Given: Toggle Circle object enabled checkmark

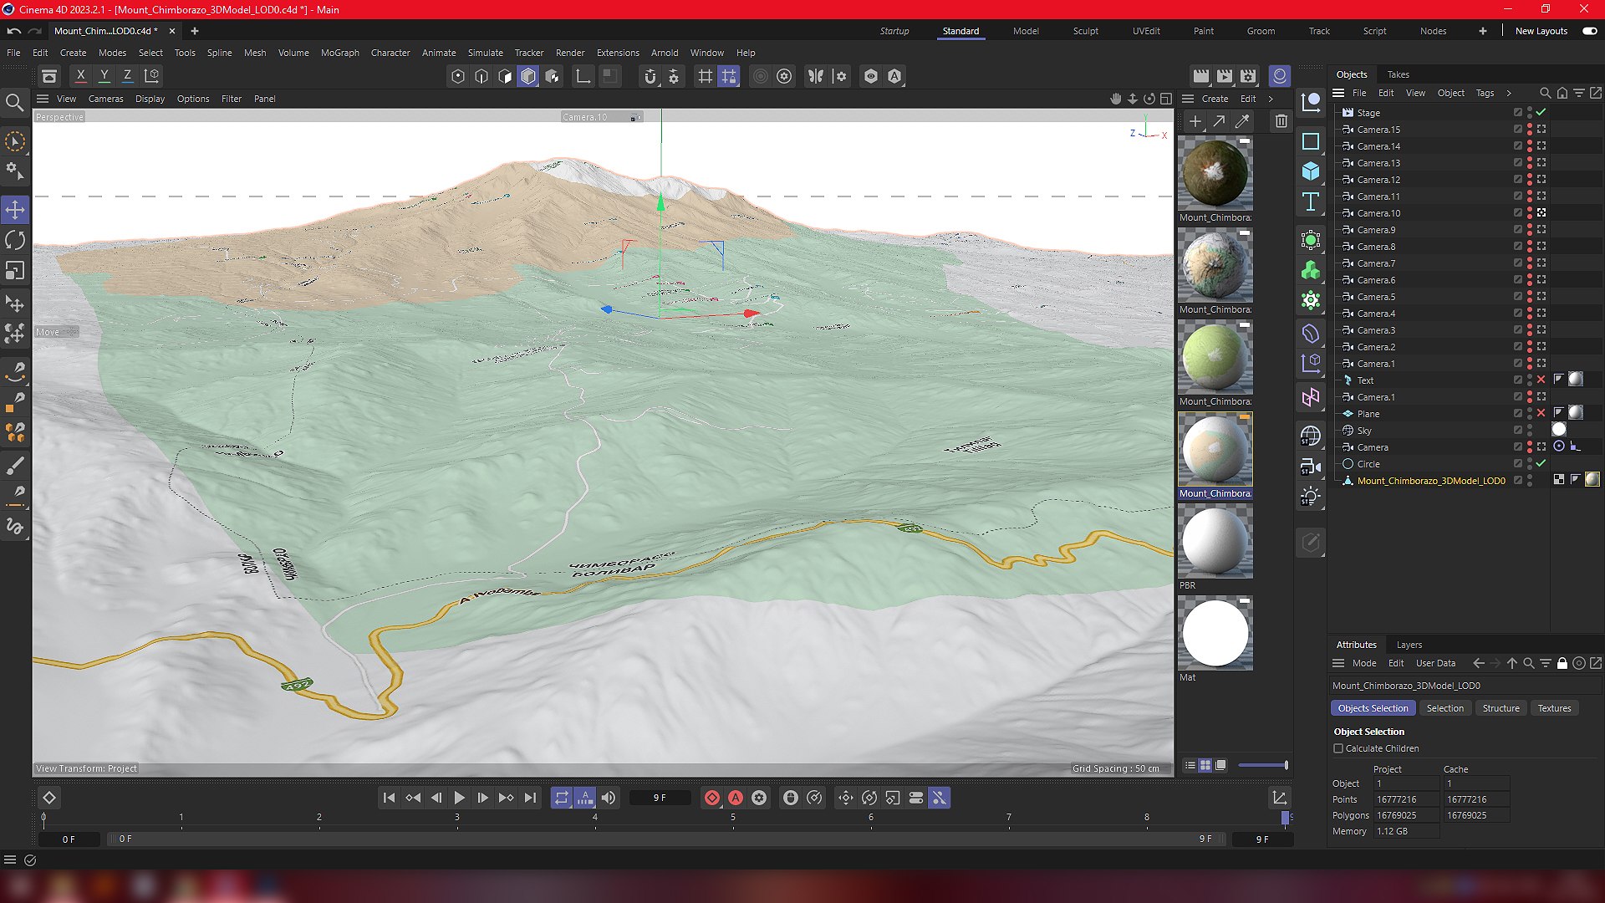Looking at the screenshot, I should tap(1541, 464).
